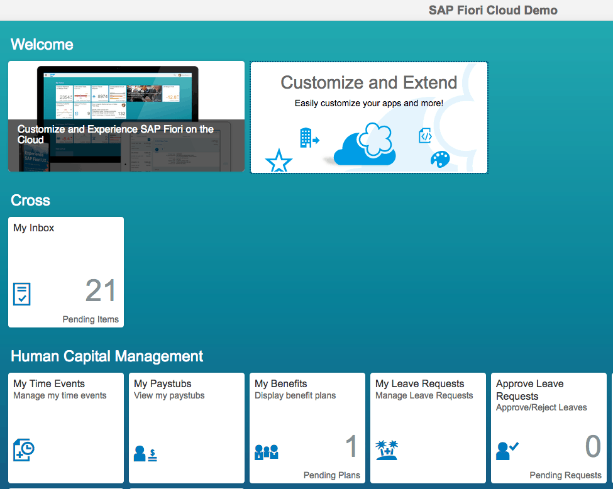Click the "Human Capital Management" group heading

[x=107, y=356]
